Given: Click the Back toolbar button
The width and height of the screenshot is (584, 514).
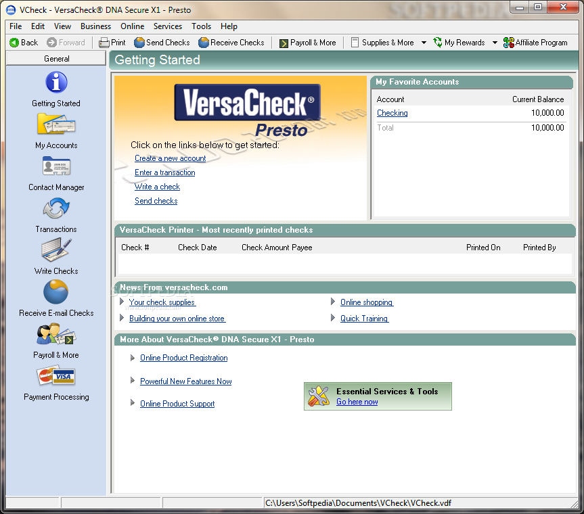Looking at the screenshot, I should [24, 43].
